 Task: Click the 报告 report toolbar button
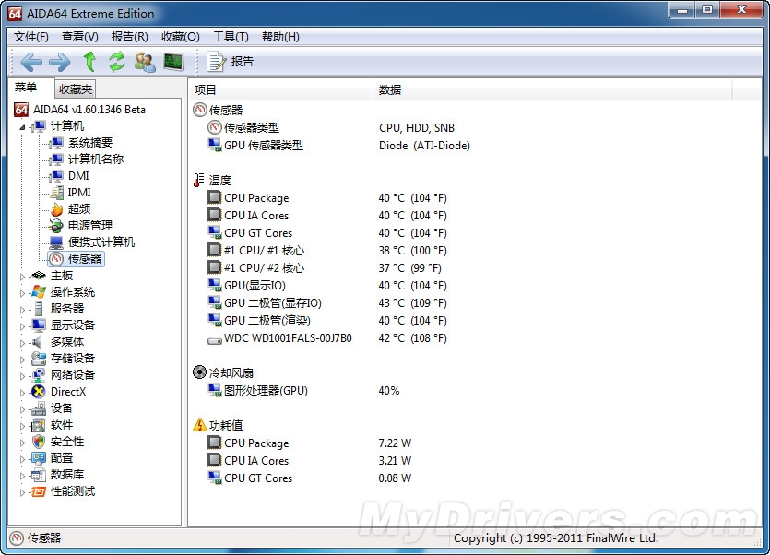[231, 62]
